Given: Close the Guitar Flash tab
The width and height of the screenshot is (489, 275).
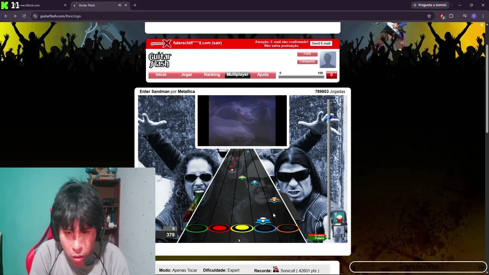Looking at the screenshot, I should click(x=126, y=5).
